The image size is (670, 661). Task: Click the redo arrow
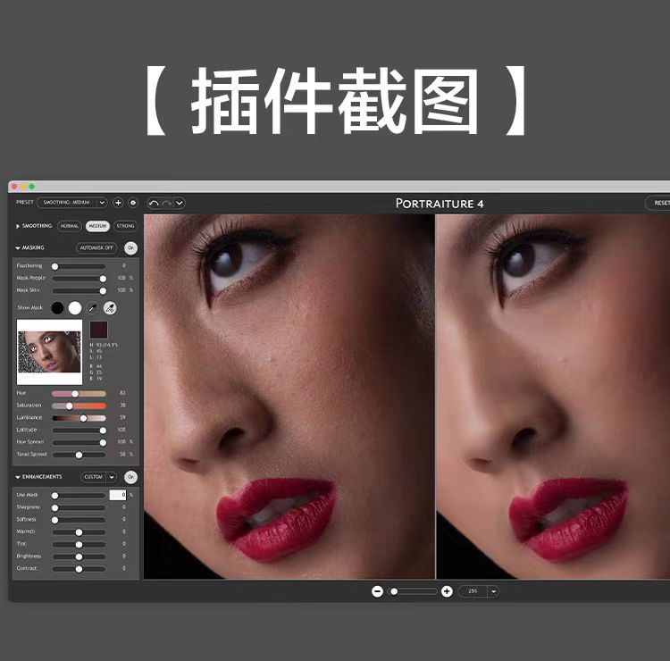[x=167, y=204]
